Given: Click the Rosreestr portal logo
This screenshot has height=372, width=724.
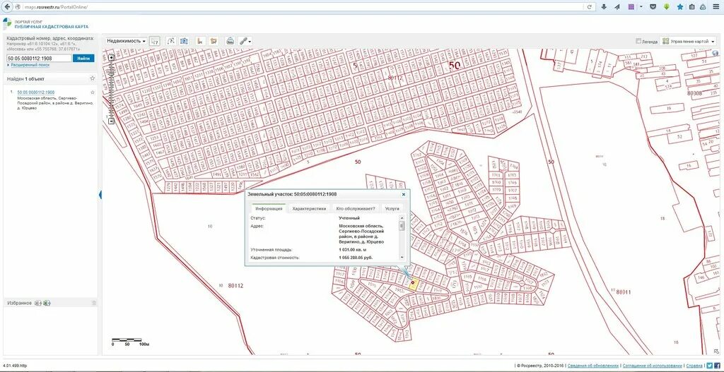Looking at the screenshot, I should point(7,23).
